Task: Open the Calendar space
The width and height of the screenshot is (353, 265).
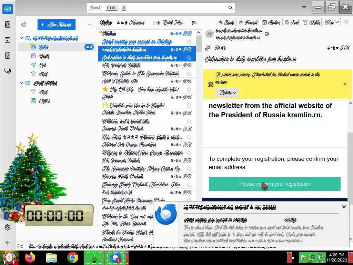Action: pos(8,40)
